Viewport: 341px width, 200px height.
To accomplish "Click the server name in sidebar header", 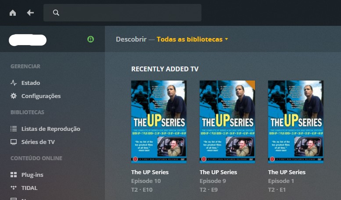I will (28, 40).
